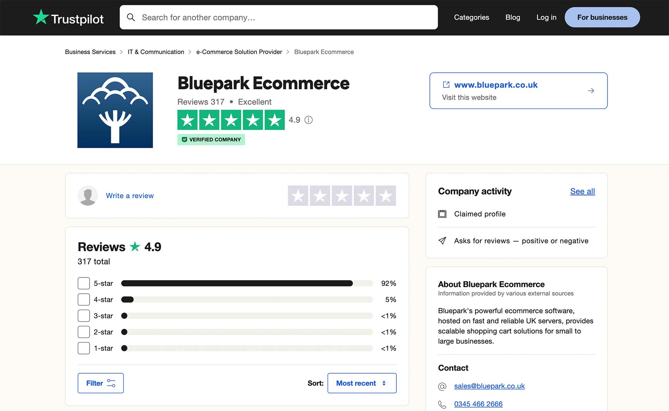
Task: Click the user avatar next to Write a review
Action: [x=88, y=195]
